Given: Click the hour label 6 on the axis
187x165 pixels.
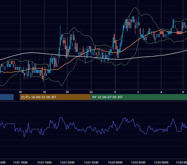Looking at the screenshot, I should (183, 92).
